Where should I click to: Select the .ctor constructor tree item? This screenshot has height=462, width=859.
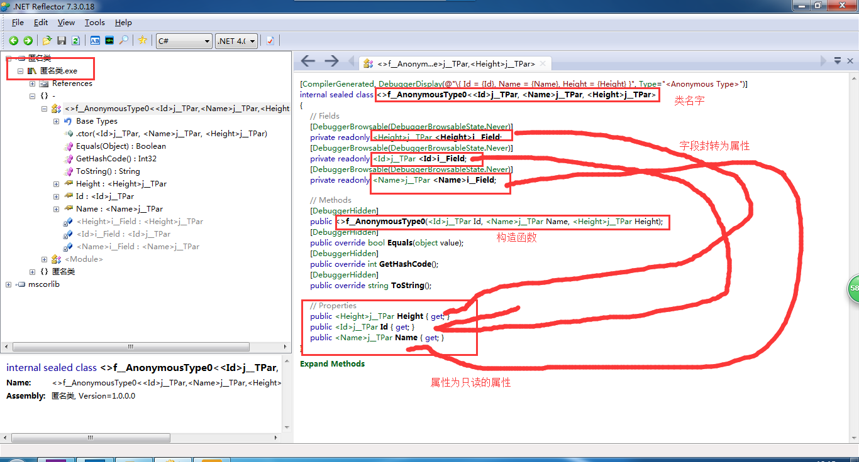pyautogui.click(x=171, y=134)
